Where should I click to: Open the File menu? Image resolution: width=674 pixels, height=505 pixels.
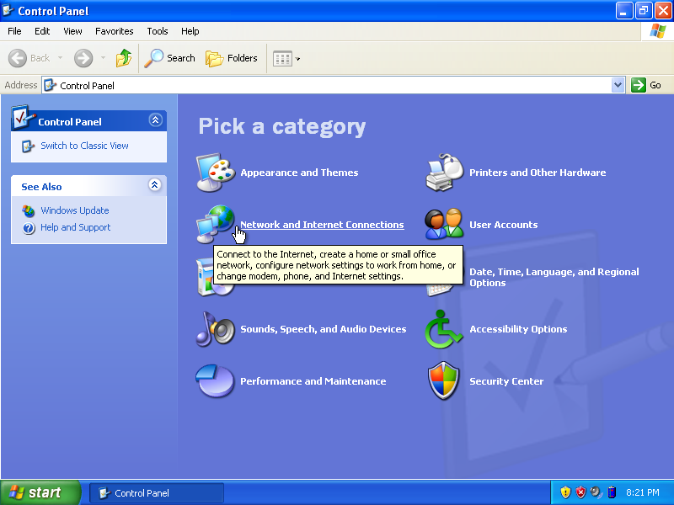[14, 31]
